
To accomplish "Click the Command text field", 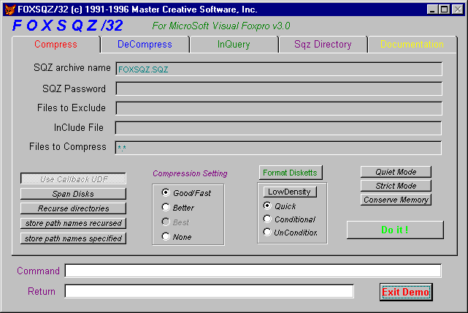I will [x=253, y=271].
